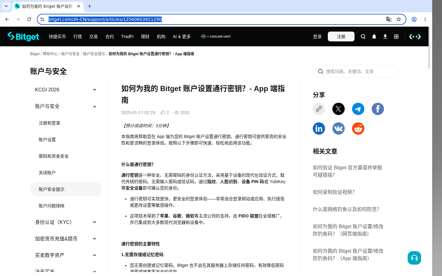Select 账户设置 in sidebar
This screenshot has height=276, width=442.
[66, 140]
